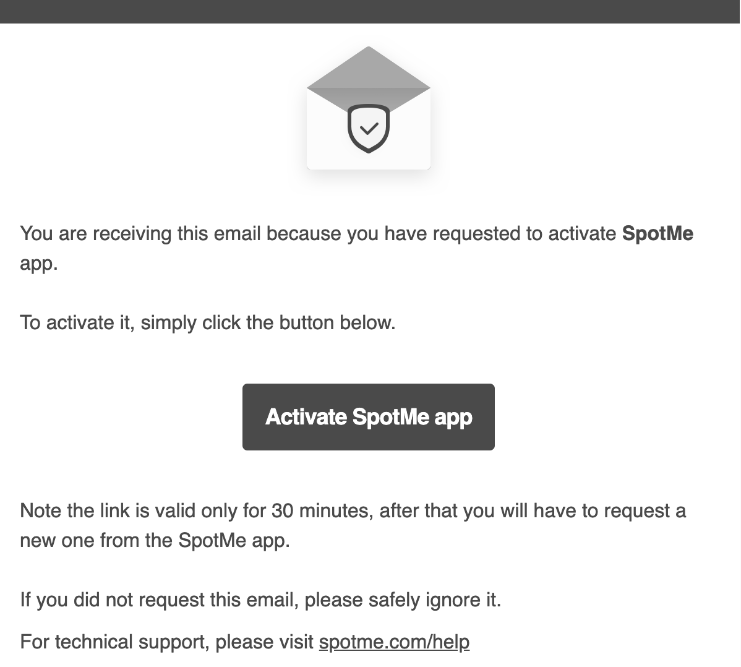Activate the SpotMe app via the dark button
This screenshot has height=667, width=741.
(369, 417)
